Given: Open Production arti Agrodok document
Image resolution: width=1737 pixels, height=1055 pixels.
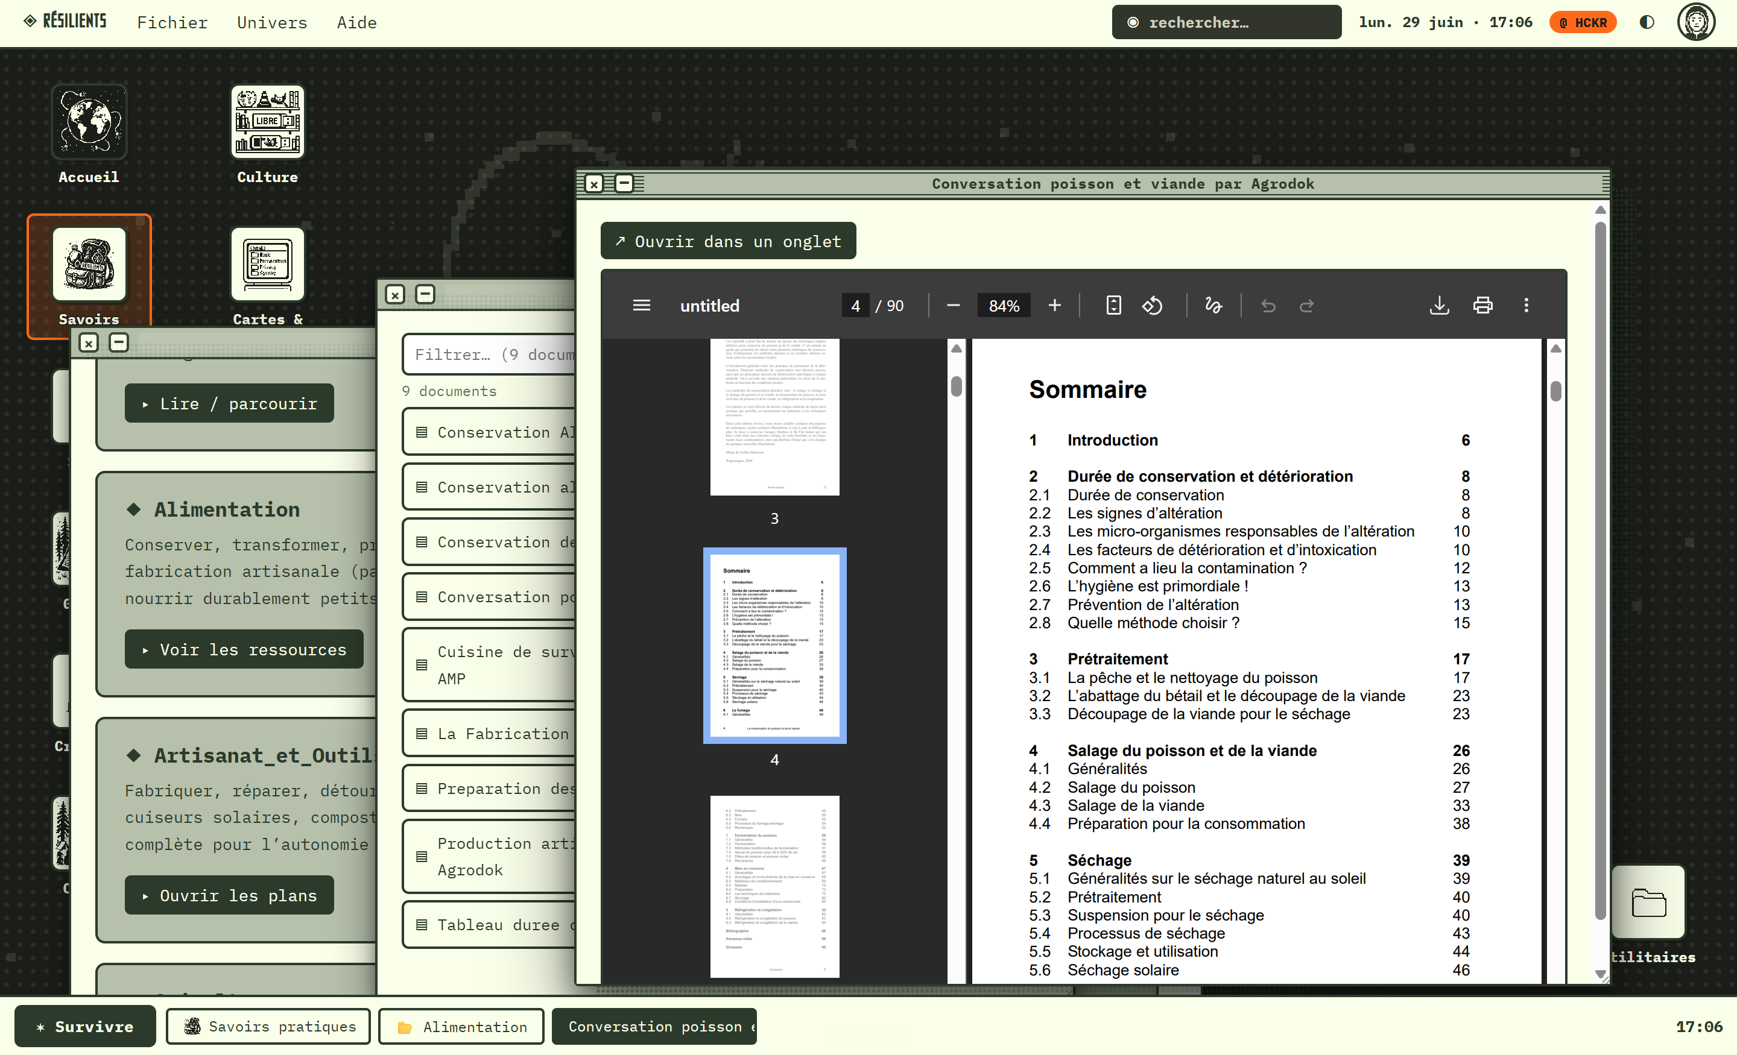Looking at the screenshot, I should coord(489,856).
